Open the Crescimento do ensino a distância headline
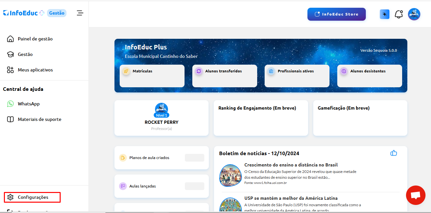This screenshot has height=213, width=431. 291,165
